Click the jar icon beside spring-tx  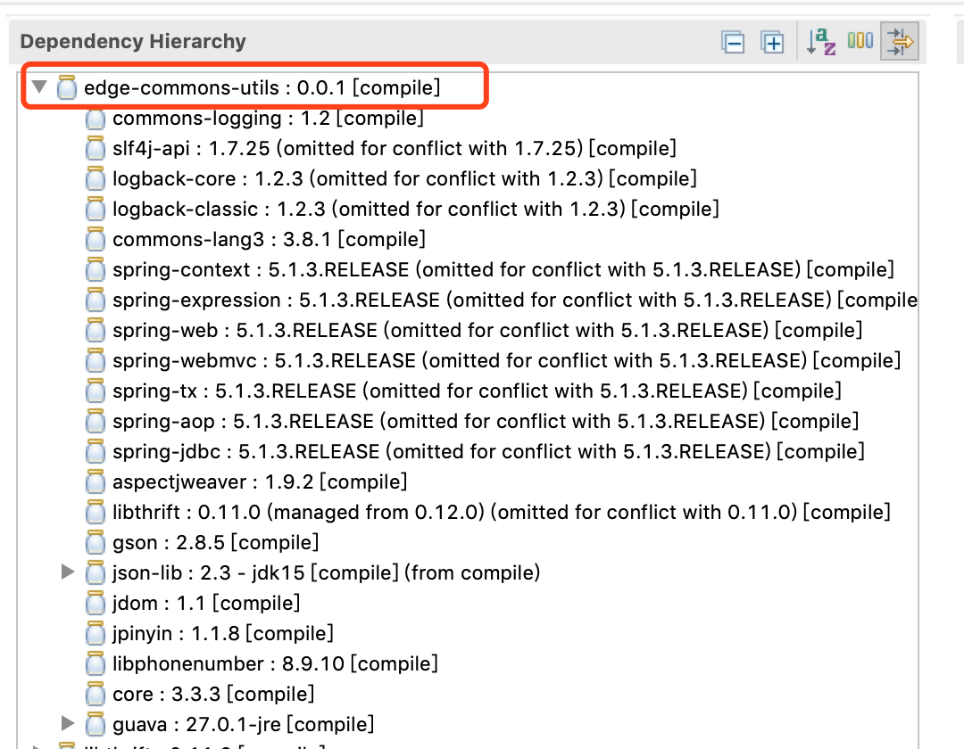click(x=96, y=391)
